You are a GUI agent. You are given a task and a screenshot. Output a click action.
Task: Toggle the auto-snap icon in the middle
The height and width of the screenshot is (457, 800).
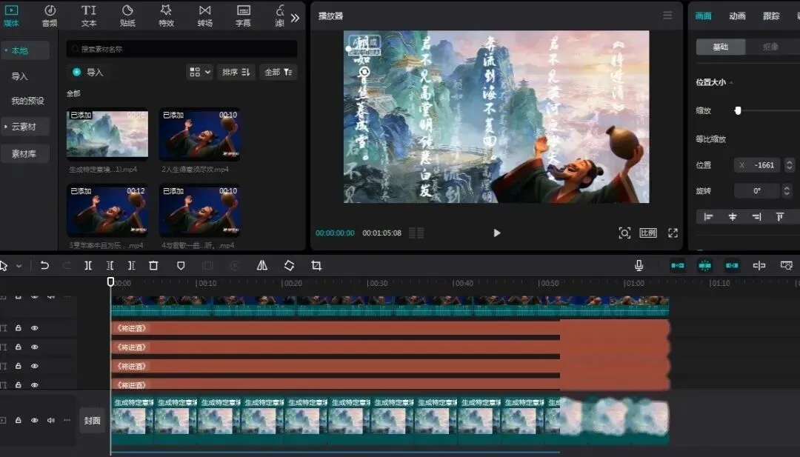point(704,265)
